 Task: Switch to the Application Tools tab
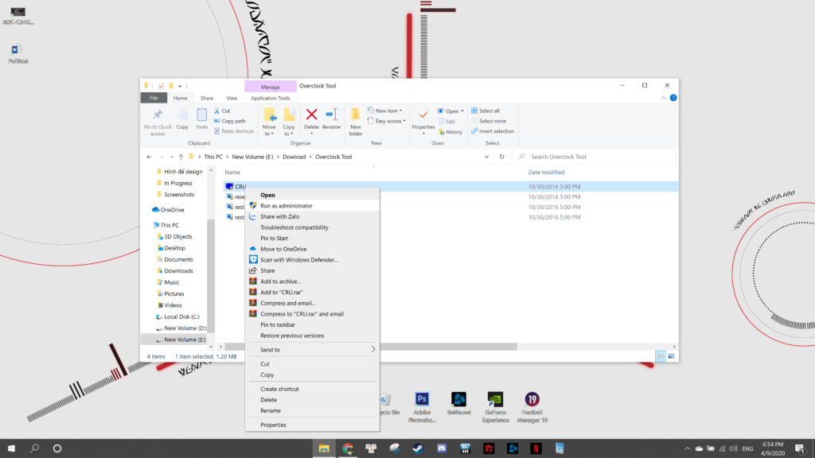[x=271, y=98]
